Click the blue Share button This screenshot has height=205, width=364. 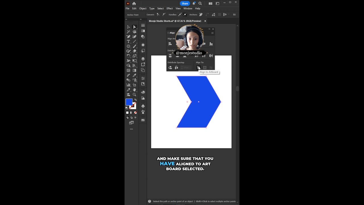(x=185, y=3)
